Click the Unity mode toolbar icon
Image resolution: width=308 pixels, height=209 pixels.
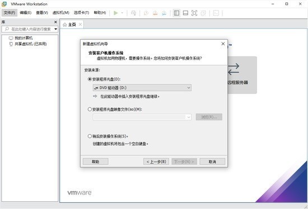(203, 13)
